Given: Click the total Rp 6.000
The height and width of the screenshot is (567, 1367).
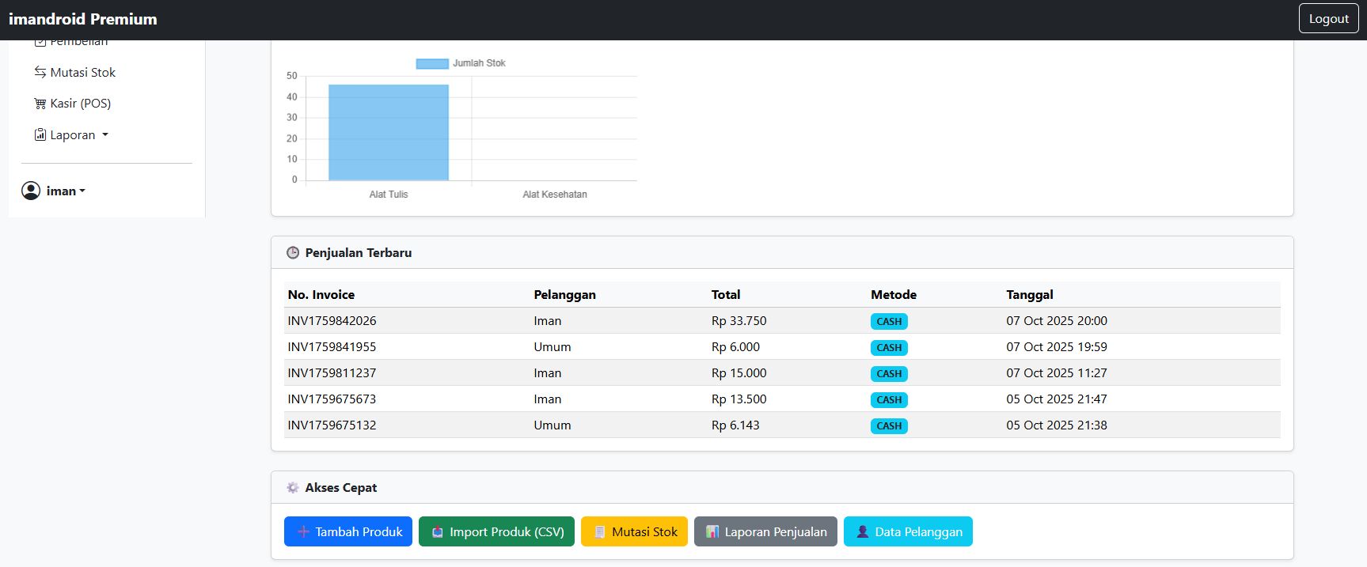Looking at the screenshot, I should [x=735, y=347].
